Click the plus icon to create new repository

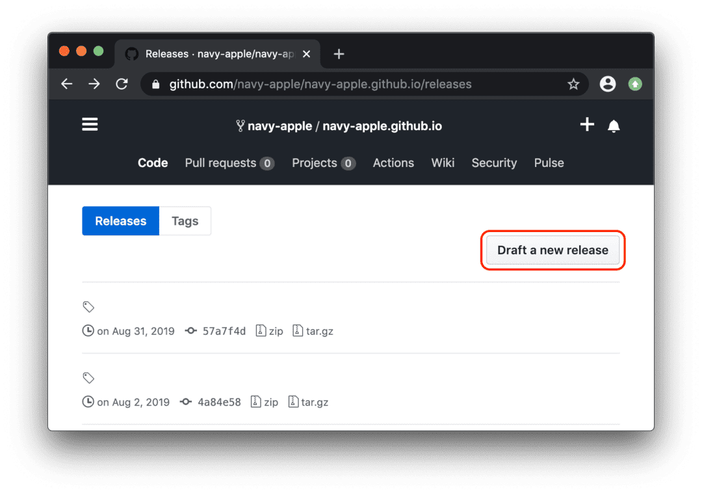click(x=587, y=124)
